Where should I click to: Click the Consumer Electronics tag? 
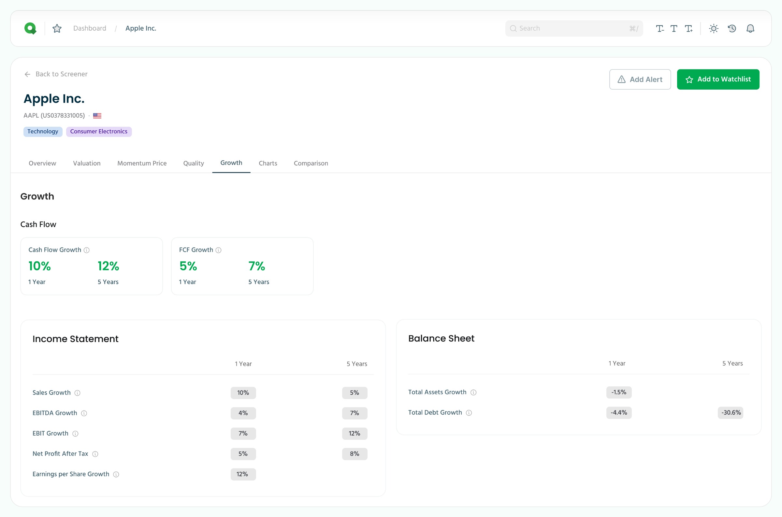point(99,132)
